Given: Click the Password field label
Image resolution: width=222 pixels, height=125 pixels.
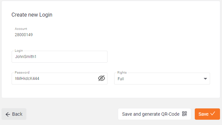Looking at the screenshot, I should 22,73.
